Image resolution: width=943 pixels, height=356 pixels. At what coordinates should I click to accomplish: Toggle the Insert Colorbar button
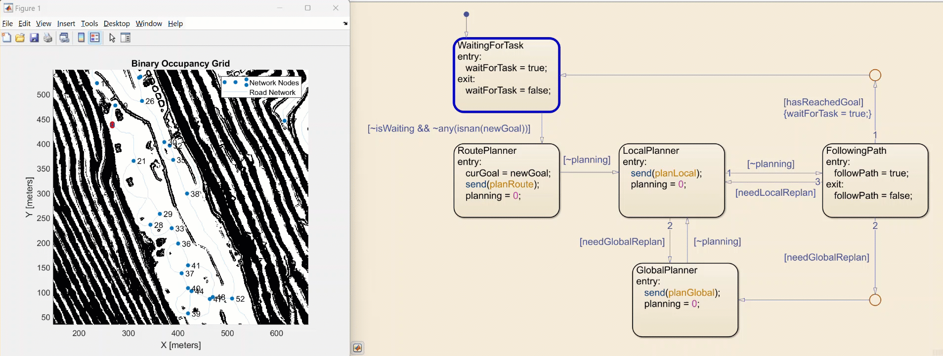pyautogui.click(x=81, y=38)
